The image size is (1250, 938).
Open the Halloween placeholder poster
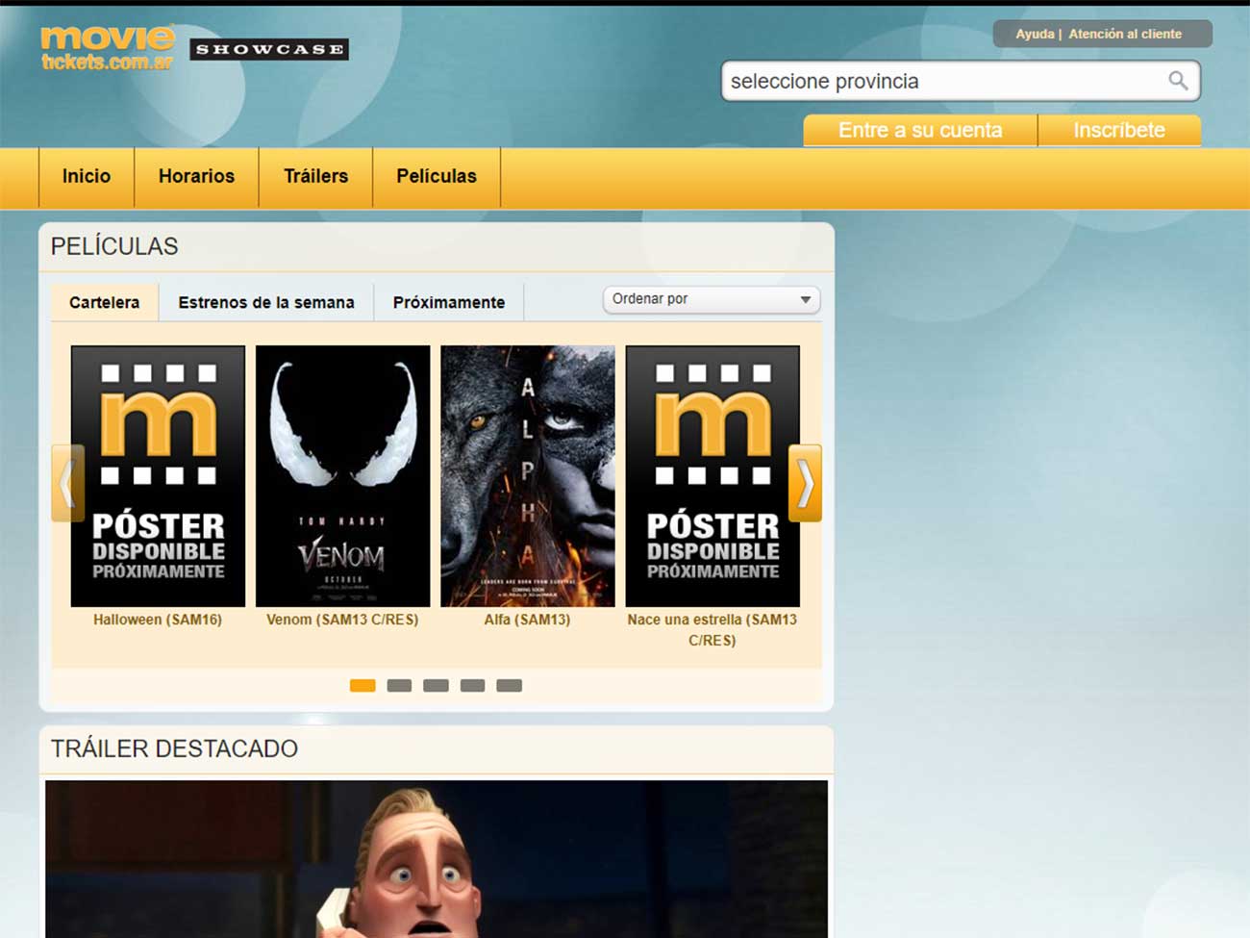(x=158, y=476)
